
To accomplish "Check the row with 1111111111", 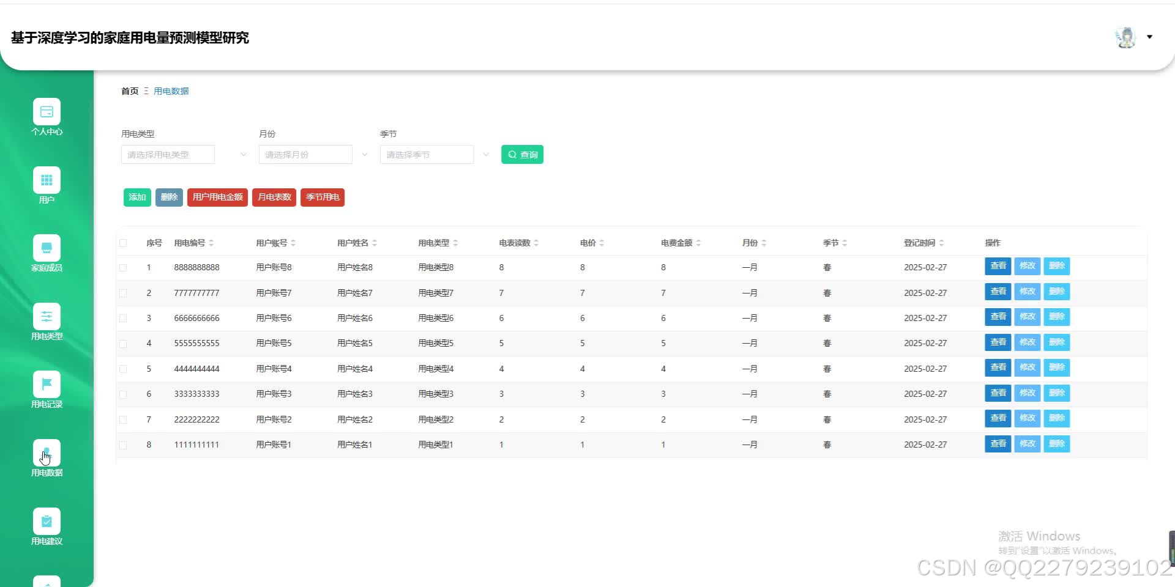I will [x=123, y=445].
